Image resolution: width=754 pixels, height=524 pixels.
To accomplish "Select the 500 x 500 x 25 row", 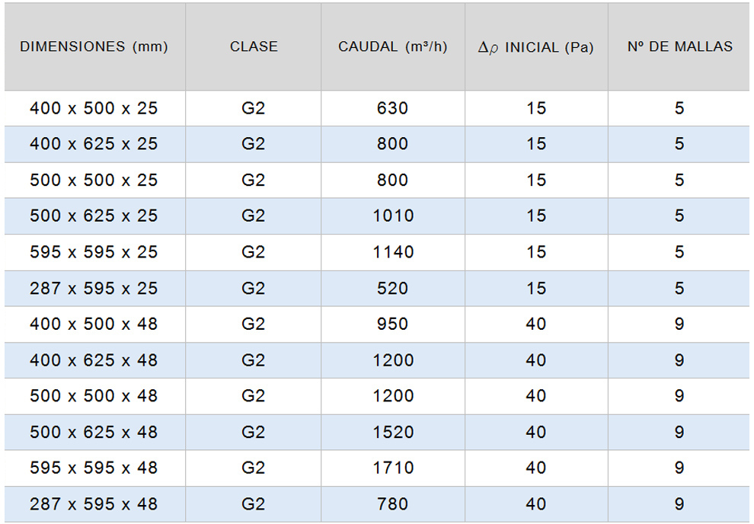I will click(x=94, y=180).
